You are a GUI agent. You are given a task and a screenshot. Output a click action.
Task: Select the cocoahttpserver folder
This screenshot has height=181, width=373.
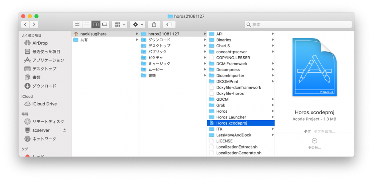pos(241,52)
